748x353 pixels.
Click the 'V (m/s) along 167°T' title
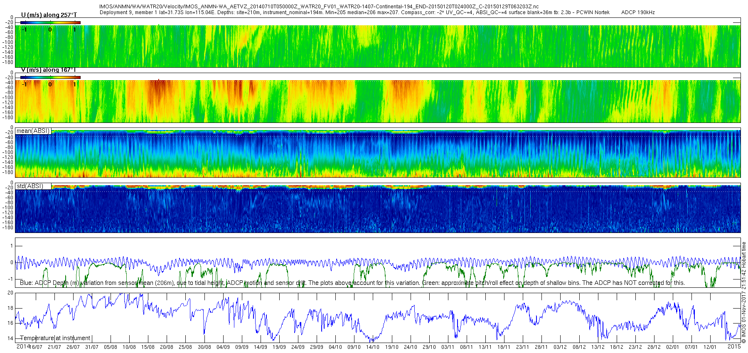(49, 70)
